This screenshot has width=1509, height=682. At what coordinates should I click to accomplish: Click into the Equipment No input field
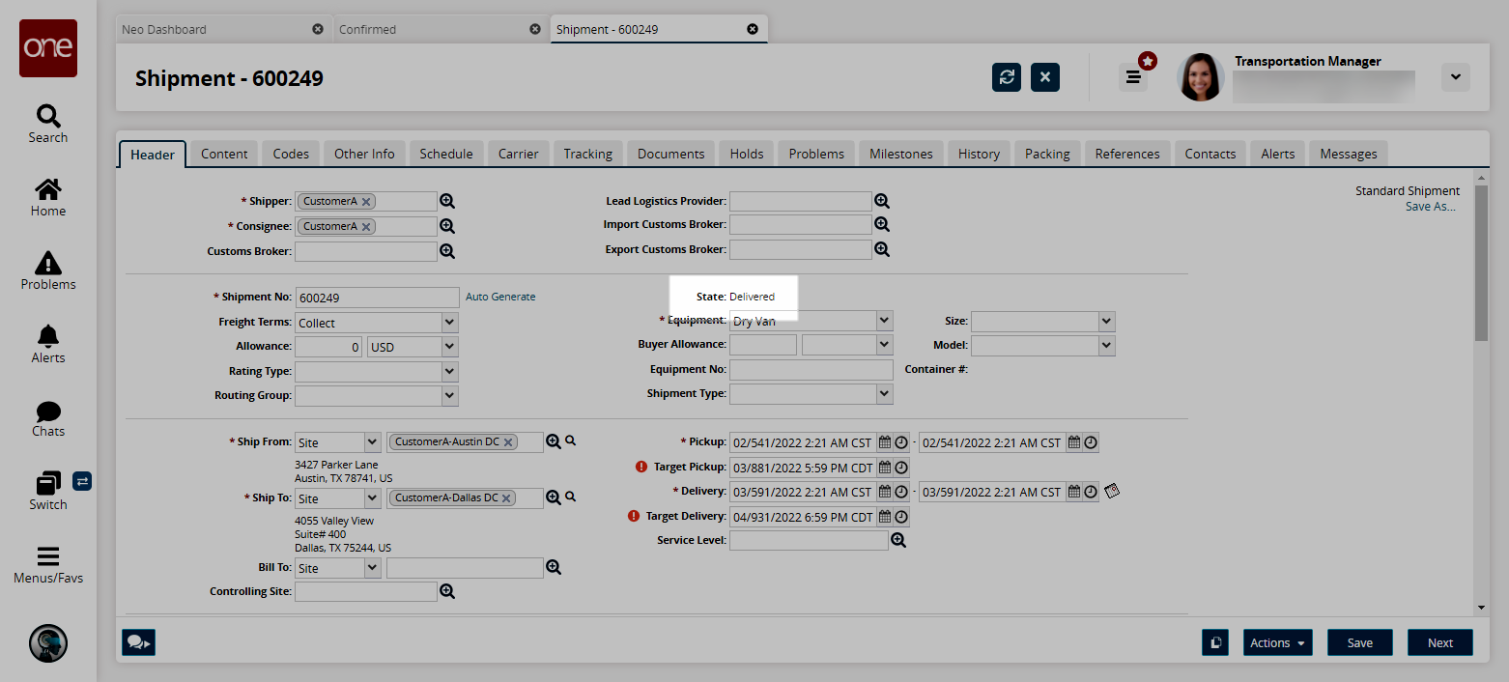(x=811, y=370)
